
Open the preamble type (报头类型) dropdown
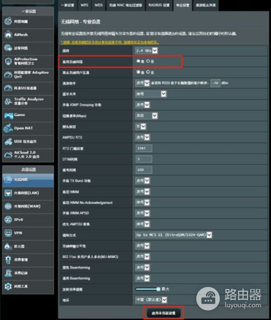click(141, 126)
